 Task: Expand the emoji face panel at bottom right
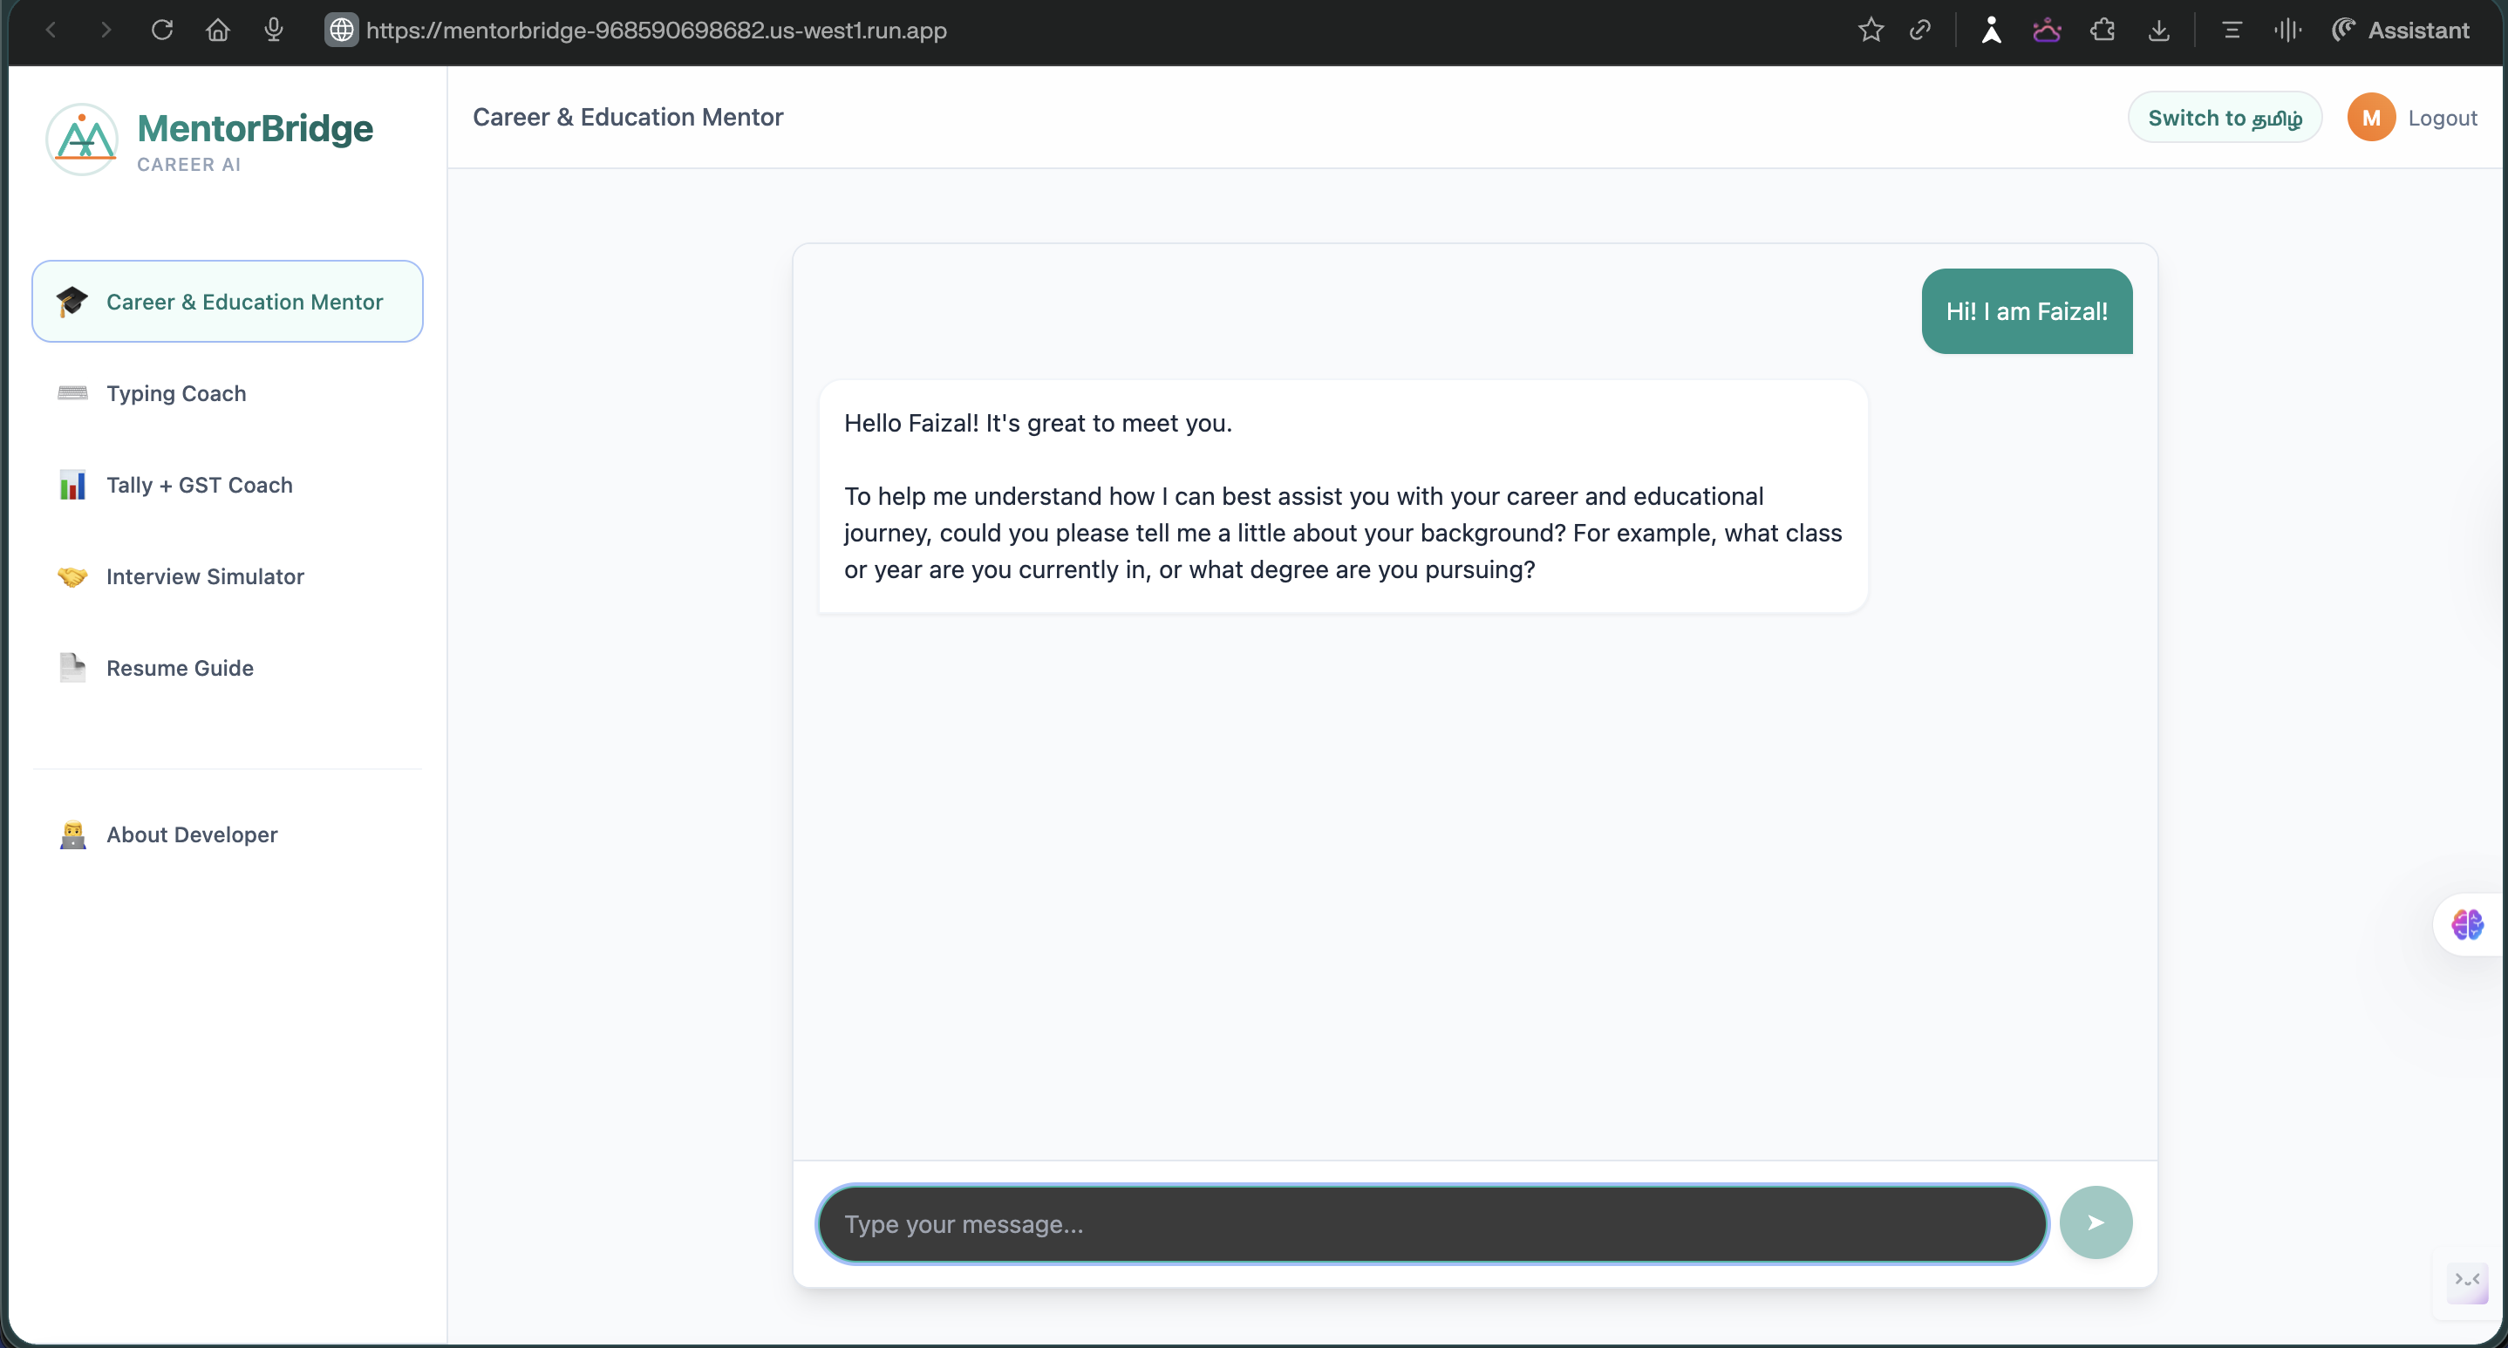tap(2468, 1283)
